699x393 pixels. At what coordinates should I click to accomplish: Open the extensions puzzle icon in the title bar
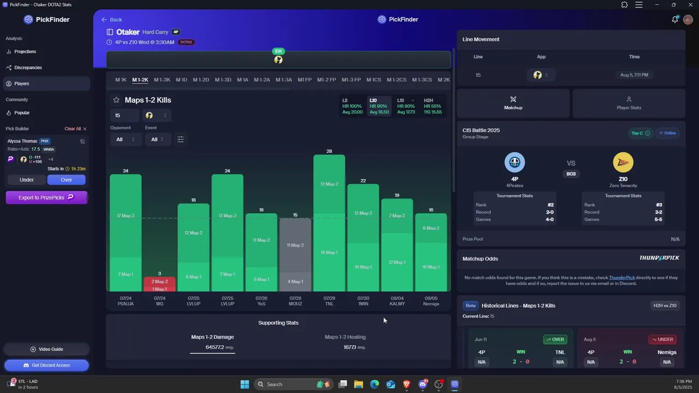[x=624, y=5]
